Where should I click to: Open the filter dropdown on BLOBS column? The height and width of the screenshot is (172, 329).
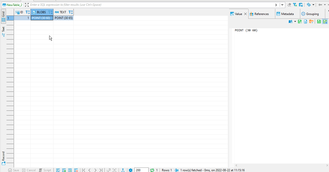point(49,12)
